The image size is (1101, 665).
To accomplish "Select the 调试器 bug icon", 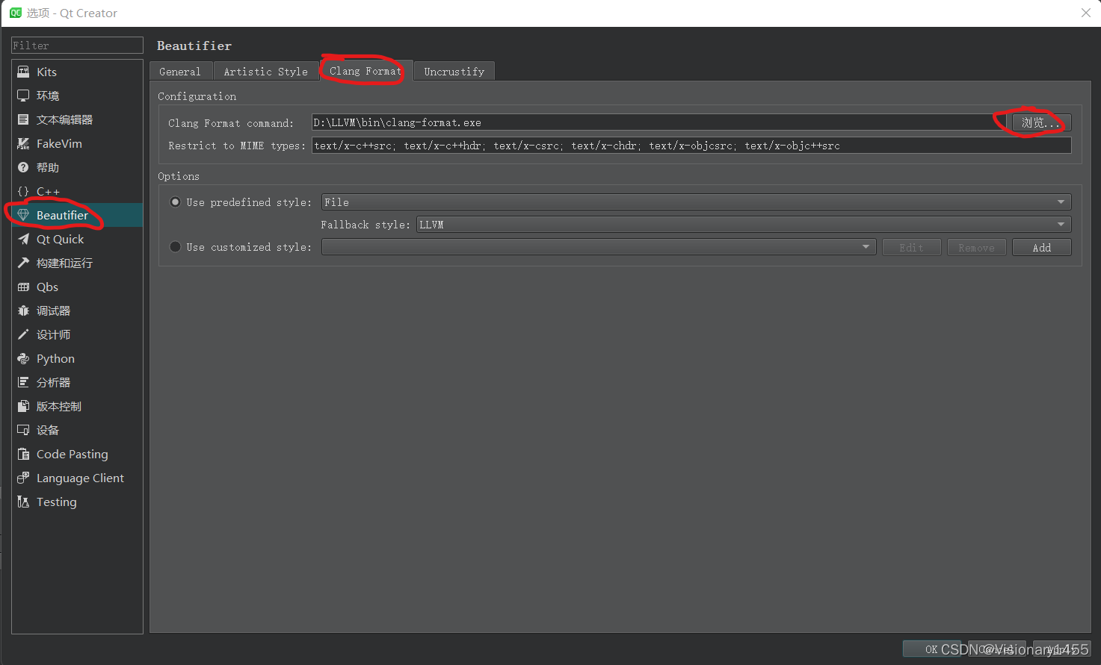I will pos(23,310).
